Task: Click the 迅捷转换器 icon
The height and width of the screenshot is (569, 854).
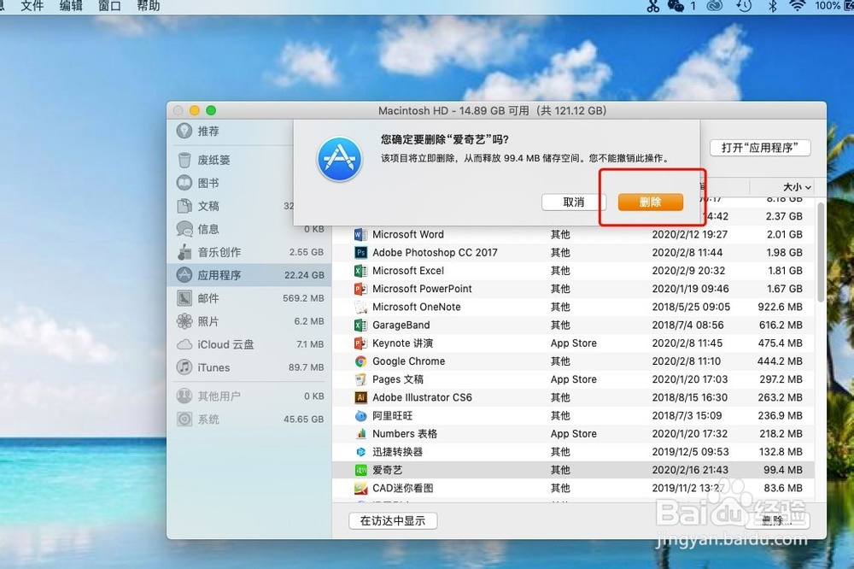Action: pos(361,451)
